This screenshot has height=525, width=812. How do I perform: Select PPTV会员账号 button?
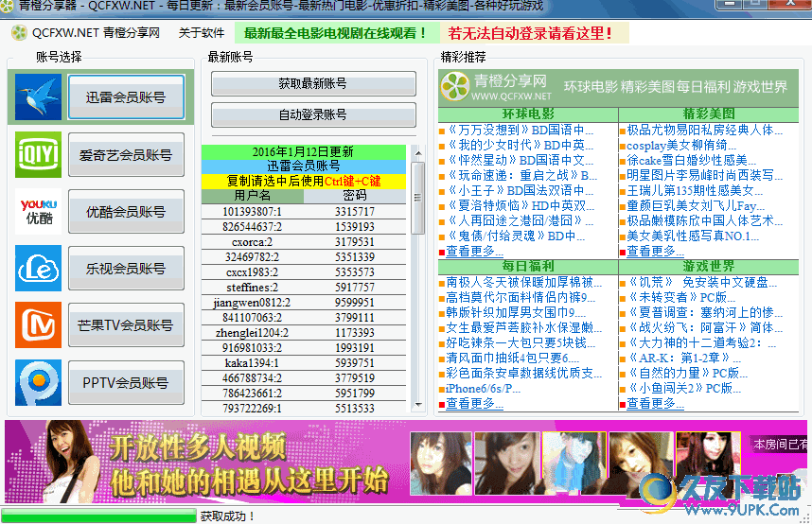coord(126,382)
